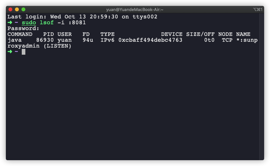Screen dimensions: 270x166
Task: Click the green arrow on the sudo command line
Action: pos(10,22)
